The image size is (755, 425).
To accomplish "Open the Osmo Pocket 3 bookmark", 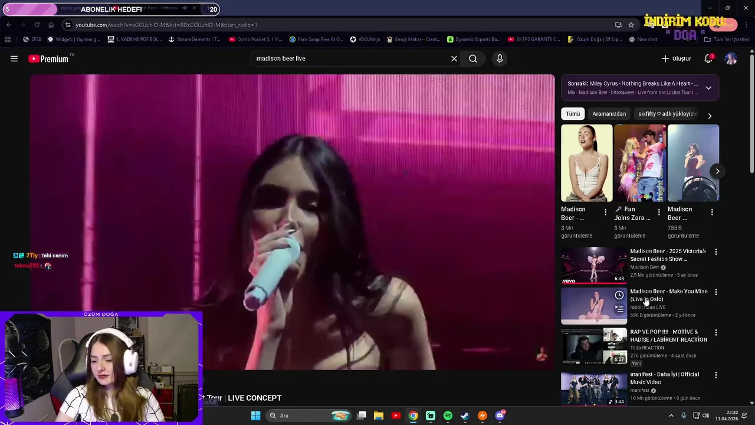I will (x=255, y=40).
